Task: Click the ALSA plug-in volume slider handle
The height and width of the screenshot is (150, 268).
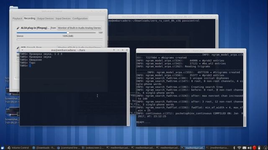Action: [x=68, y=32]
